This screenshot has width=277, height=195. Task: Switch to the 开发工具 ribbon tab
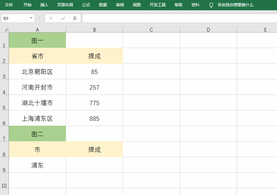tap(157, 5)
